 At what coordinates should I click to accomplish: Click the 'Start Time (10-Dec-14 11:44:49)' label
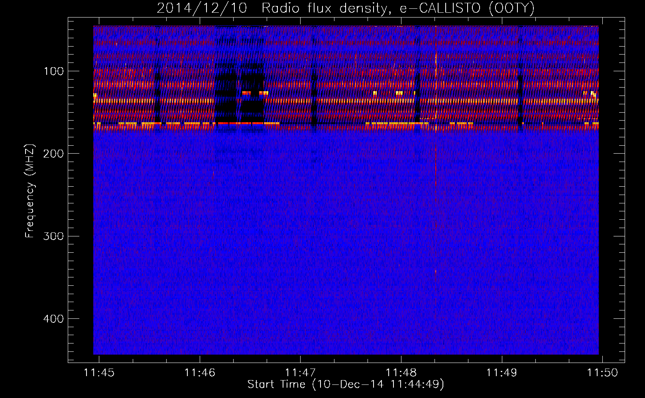click(346, 384)
